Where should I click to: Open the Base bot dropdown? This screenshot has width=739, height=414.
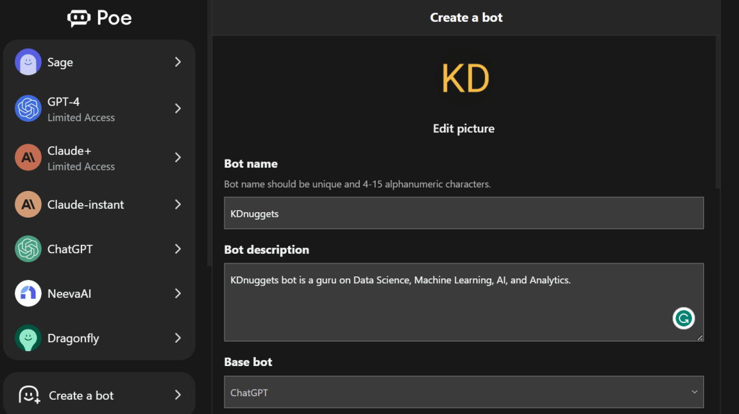(463, 393)
